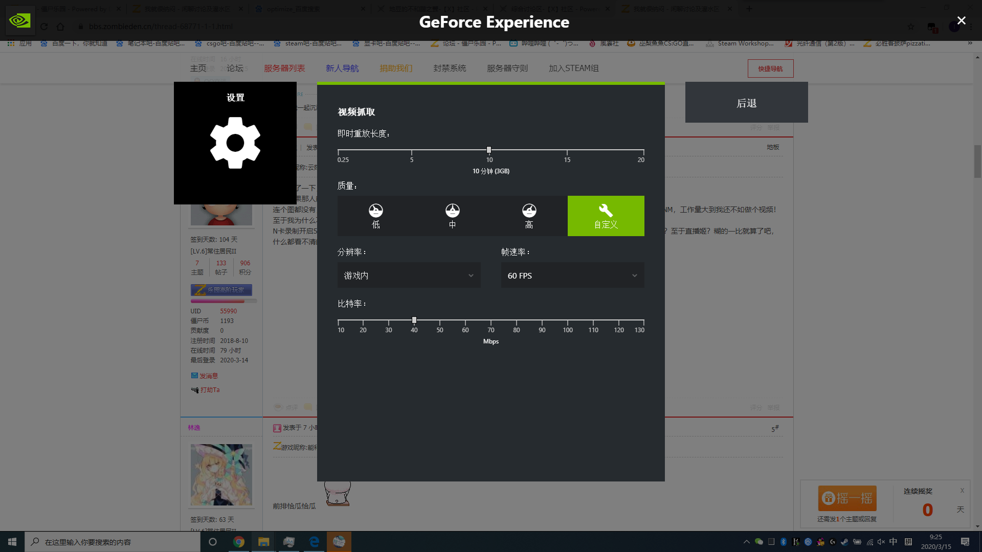Screen dimensions: 982x552
Task: Open the 60 FPS frame rate dropdown
Action: pyautogui.click(x=572, y=275)
